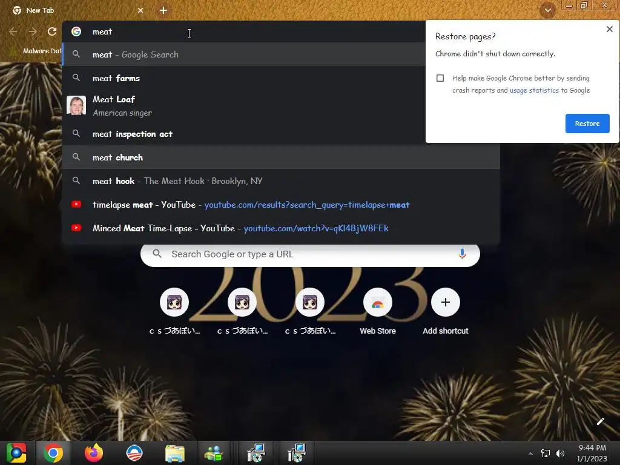620x465 pixels.
Task: Choose meat inspection act suggestion
Action: (x=243, y=134)
